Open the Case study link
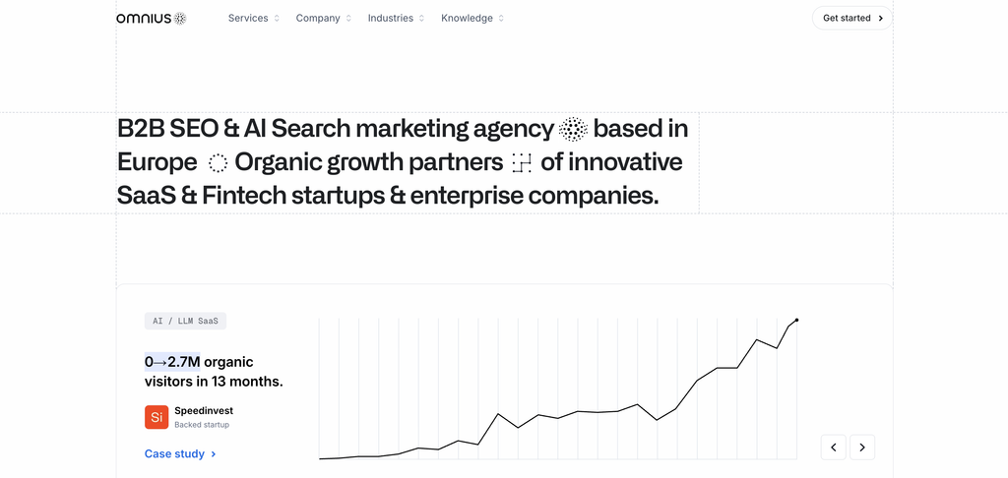1008x478 pixels. (x=174, y=454)
